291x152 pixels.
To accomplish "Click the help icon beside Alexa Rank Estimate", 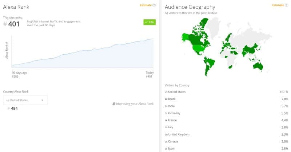I will [154, 5].
